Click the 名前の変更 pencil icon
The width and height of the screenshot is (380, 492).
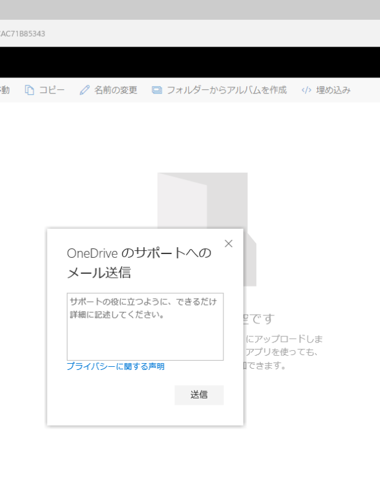coord(85,90)
